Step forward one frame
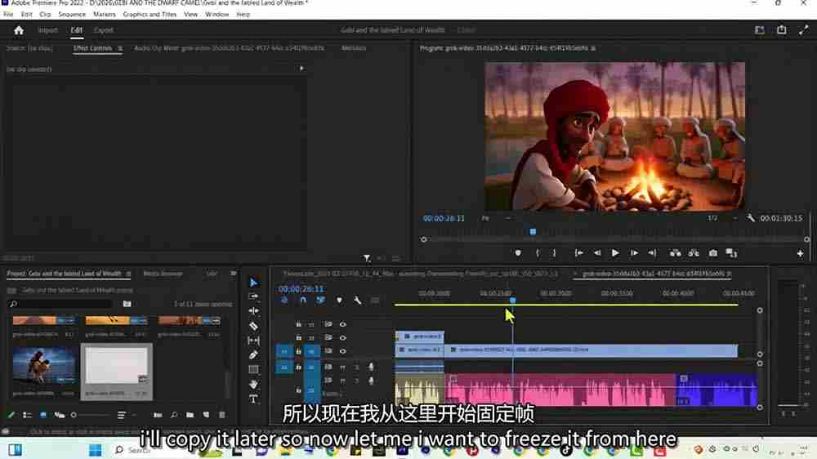Screen dimensions: 817x459 pos(634,253)
